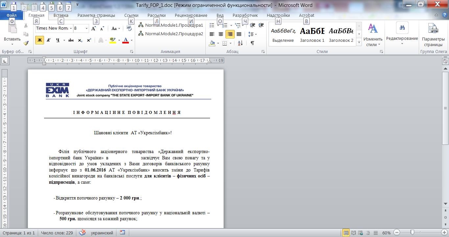Toggle Bold (Ж) formatting
Viewport: 449px width, 237px height.
[39, 40]
